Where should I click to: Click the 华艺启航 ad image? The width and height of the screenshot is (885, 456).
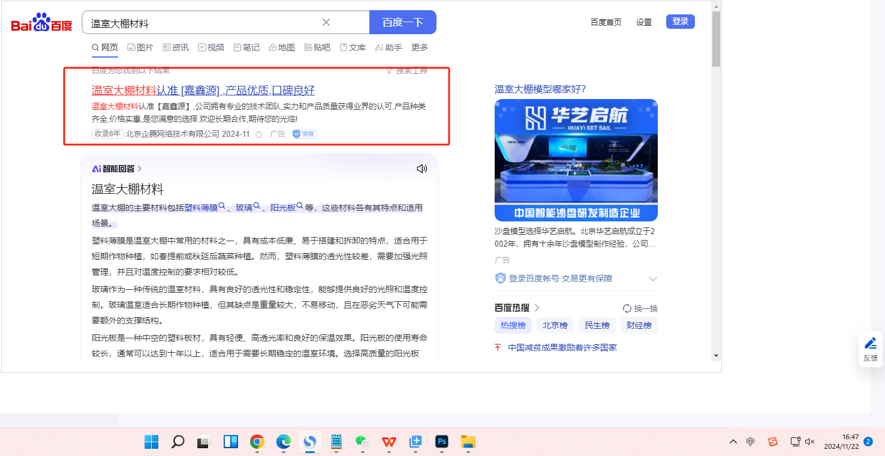pyautogui.click(x=576, y=160)
